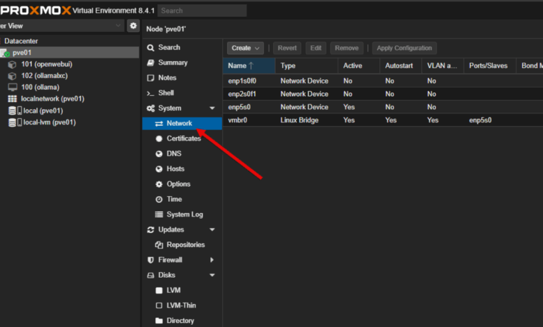Select the enp5s0 network device name
The image size is (543, 327).
pyautogui.click(x=239, y=107)
